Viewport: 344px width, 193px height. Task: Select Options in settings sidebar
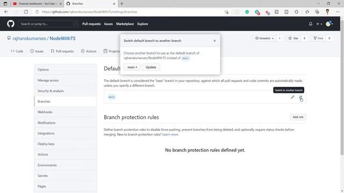[66, 70]
